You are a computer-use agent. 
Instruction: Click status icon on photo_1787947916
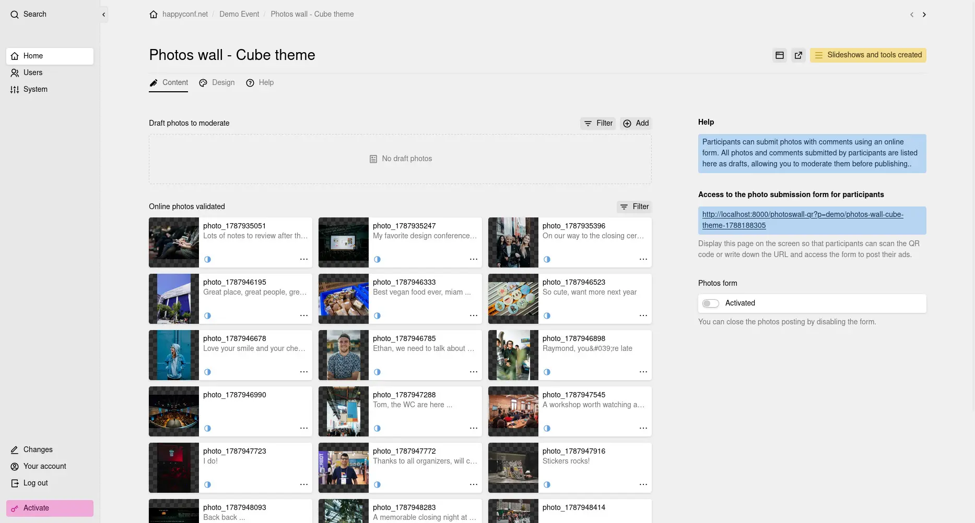547,485
